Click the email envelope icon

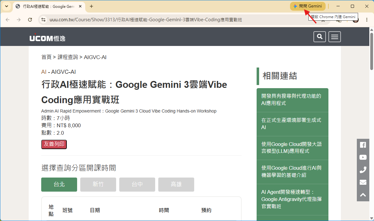pos(363,182)
